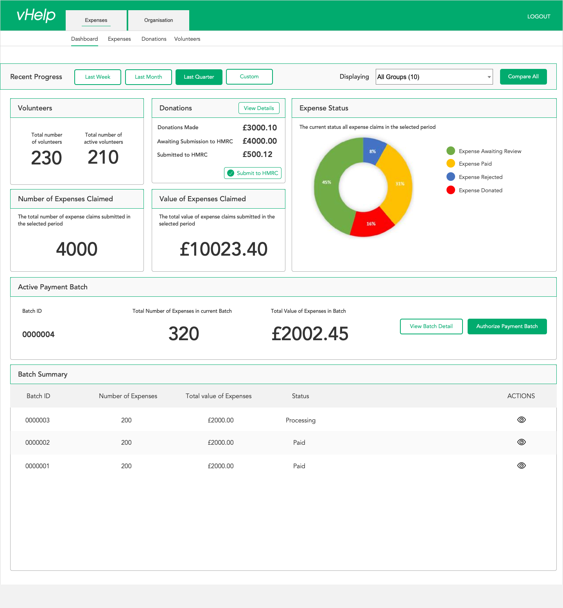This screenshot has width=563, height=608.
Task: Click the vHelp logo
Action: (36, 15)
